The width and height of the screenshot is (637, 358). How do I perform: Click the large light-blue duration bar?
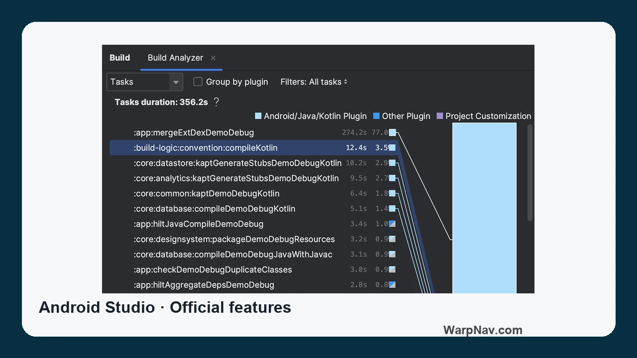pyautogui.click(x=484, y=208)
